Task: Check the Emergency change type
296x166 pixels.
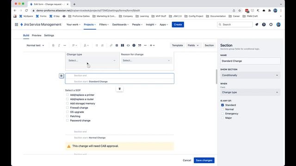Action: (x=222, y=114)
